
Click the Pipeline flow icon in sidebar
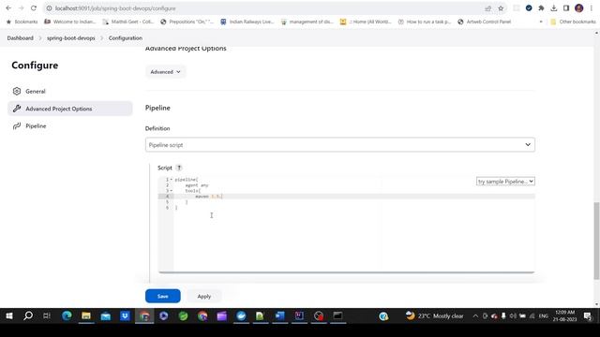17,126
